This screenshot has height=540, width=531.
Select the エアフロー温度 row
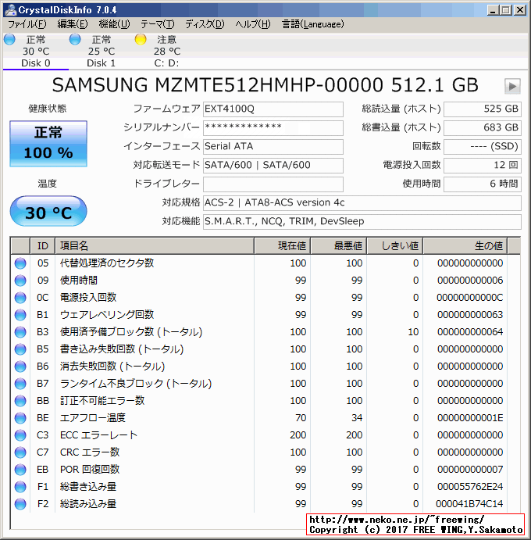(260, 418)
